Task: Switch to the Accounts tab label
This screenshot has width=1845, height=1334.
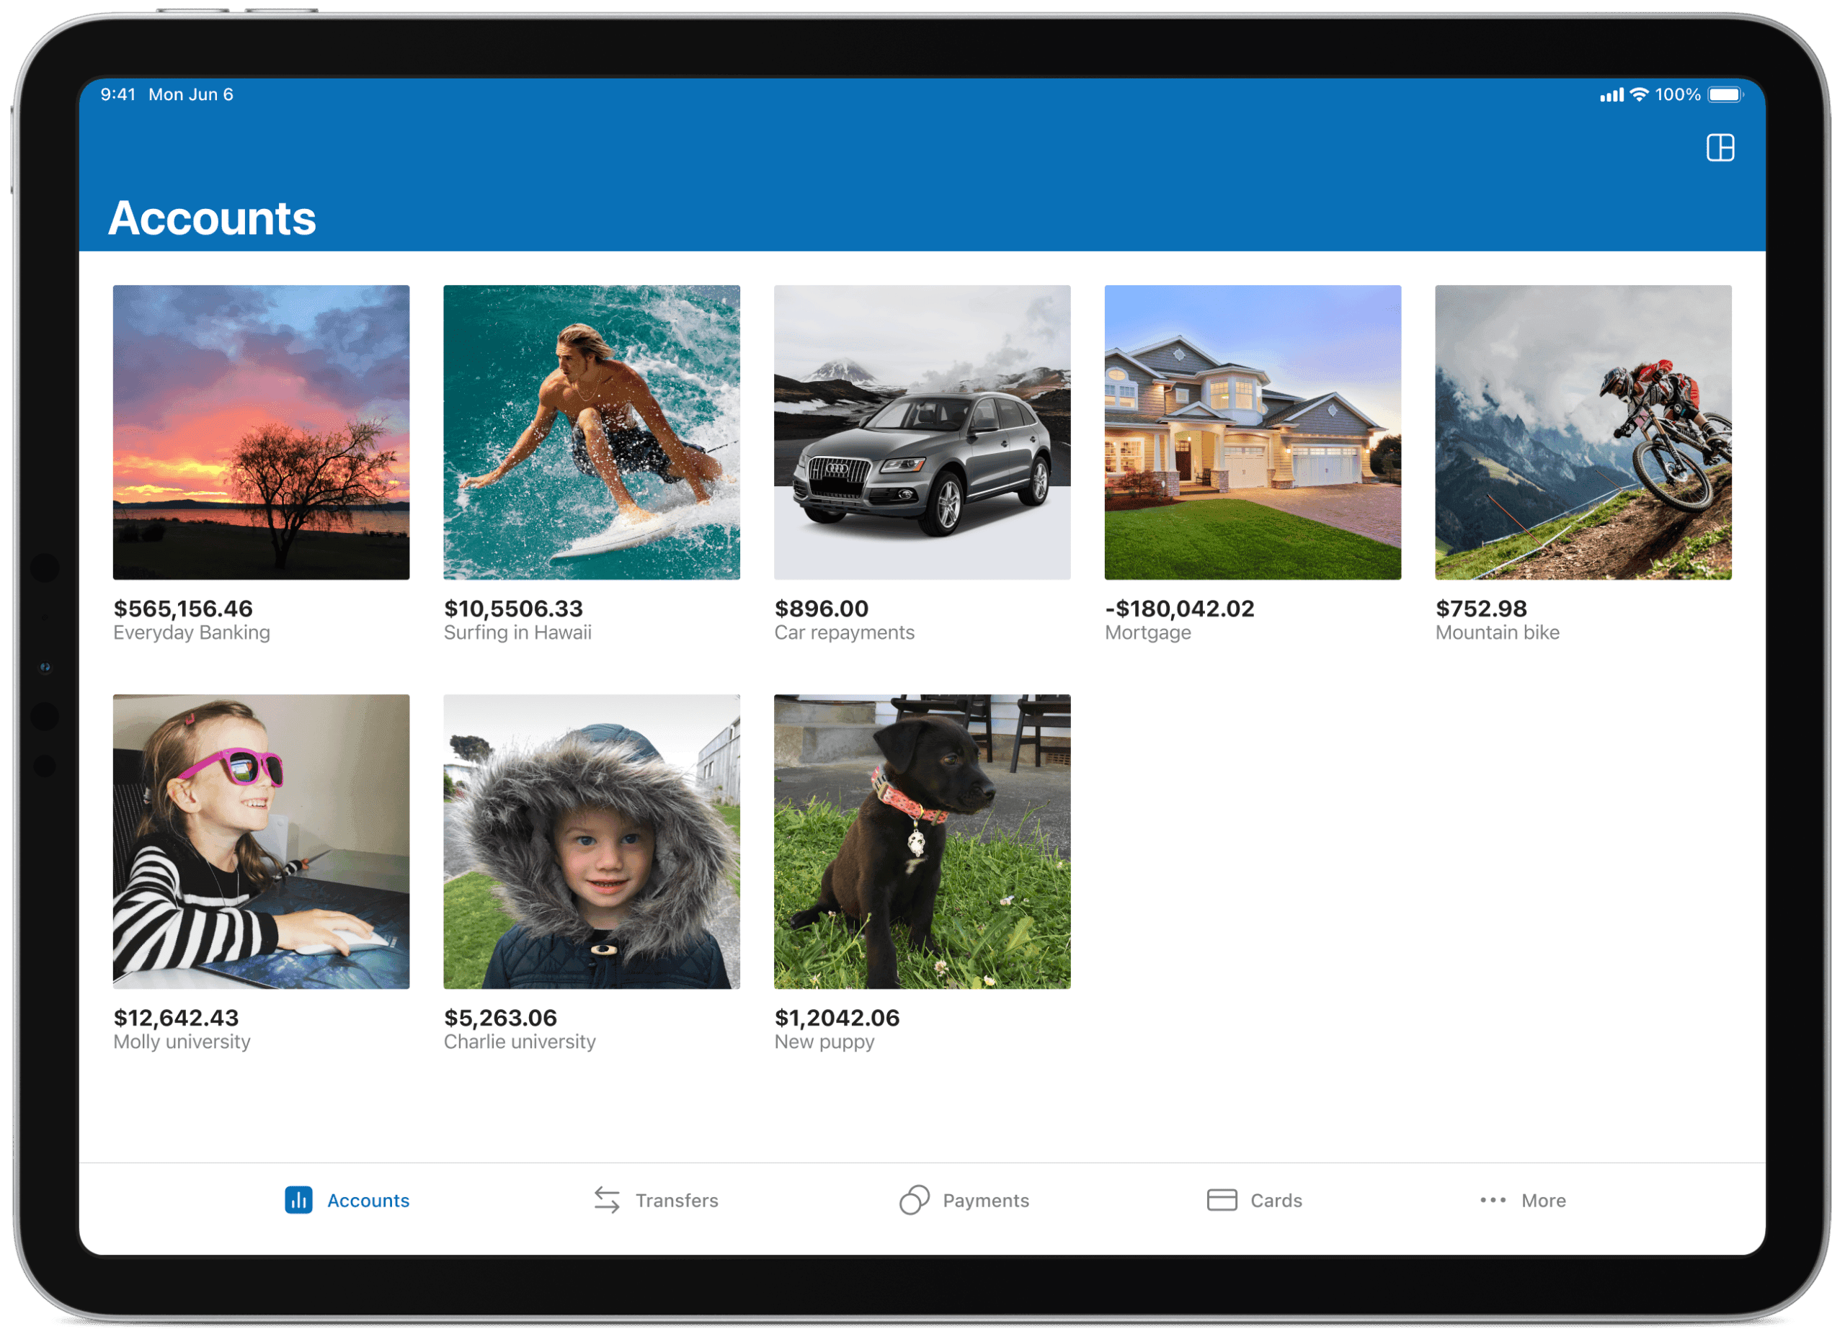Action: [x=368, y=1201]
